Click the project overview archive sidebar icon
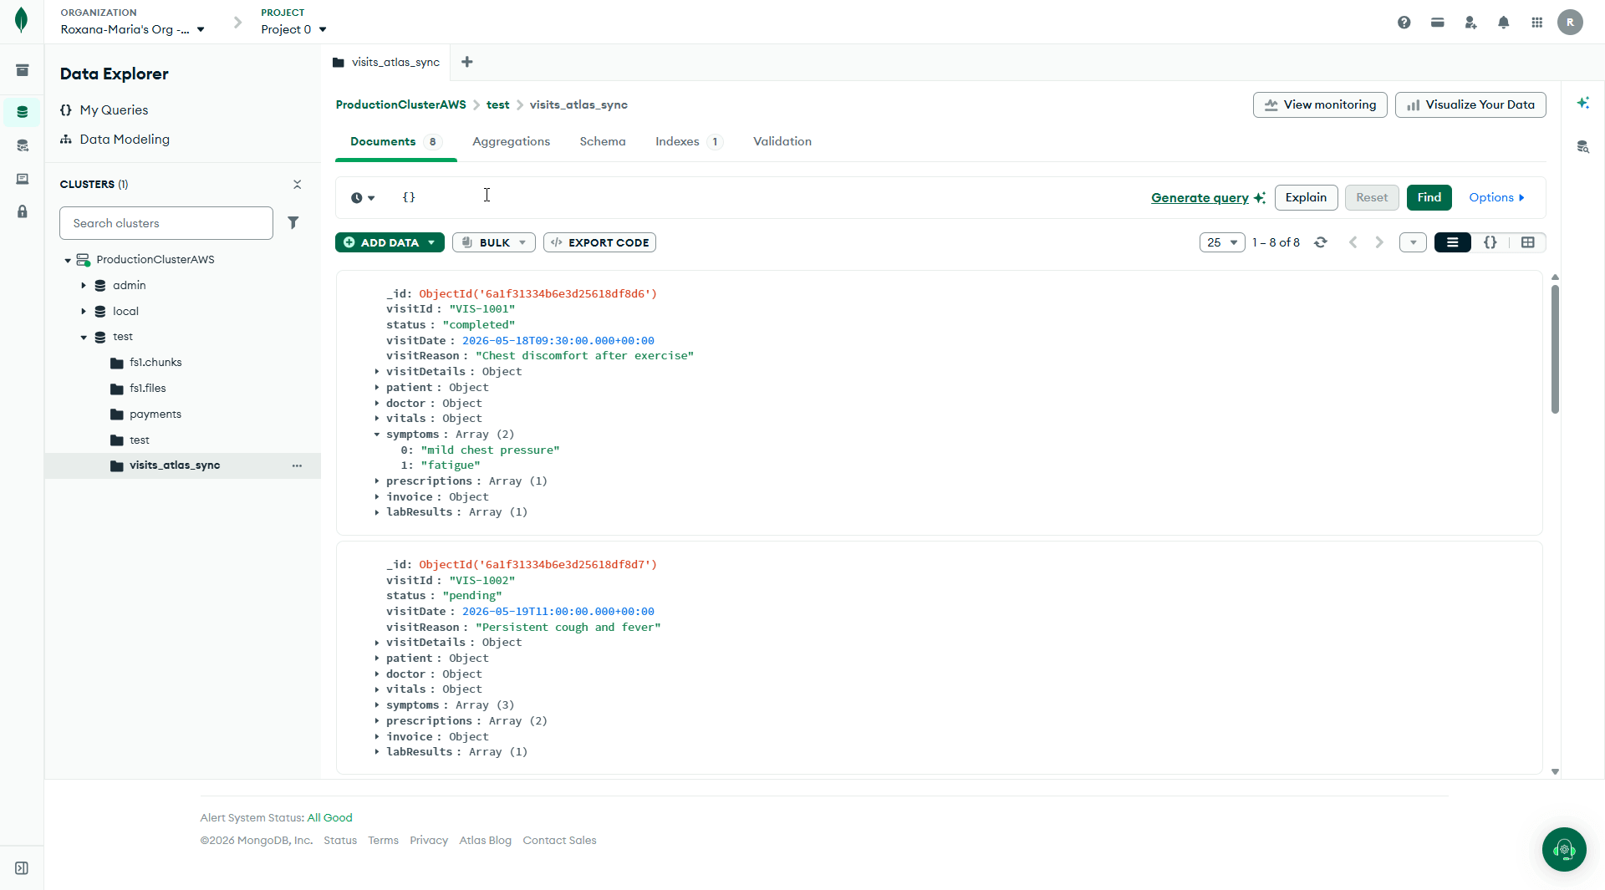1605x890 pixels. 22,70
